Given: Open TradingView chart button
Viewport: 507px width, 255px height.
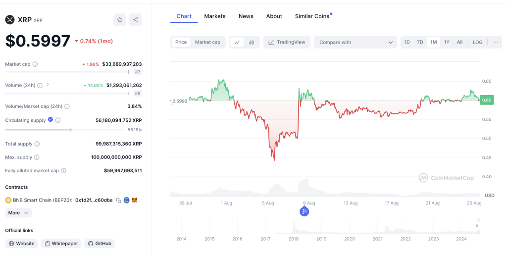Looking at the screenshot, I should point(287,43).
